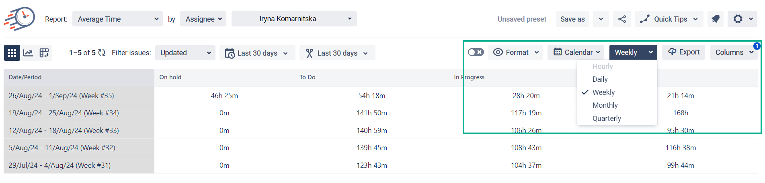Open the line chart view
765x183 pixels.
28,53
